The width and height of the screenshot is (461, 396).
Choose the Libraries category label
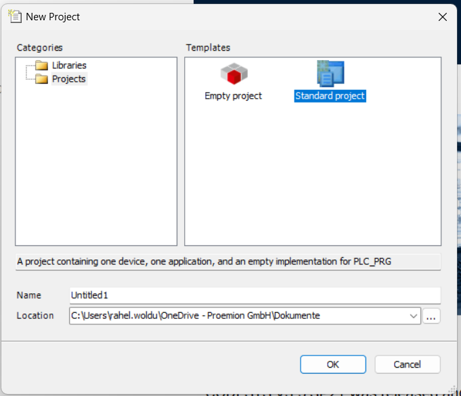(x=69, y=66)
